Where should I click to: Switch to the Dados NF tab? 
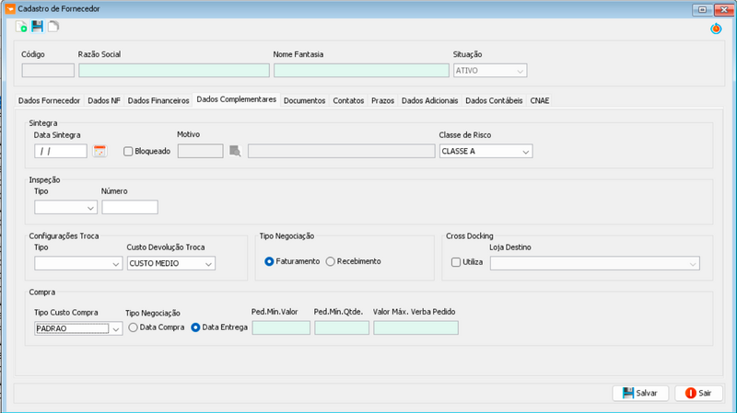pyautogui.click(x=104, y=100)
